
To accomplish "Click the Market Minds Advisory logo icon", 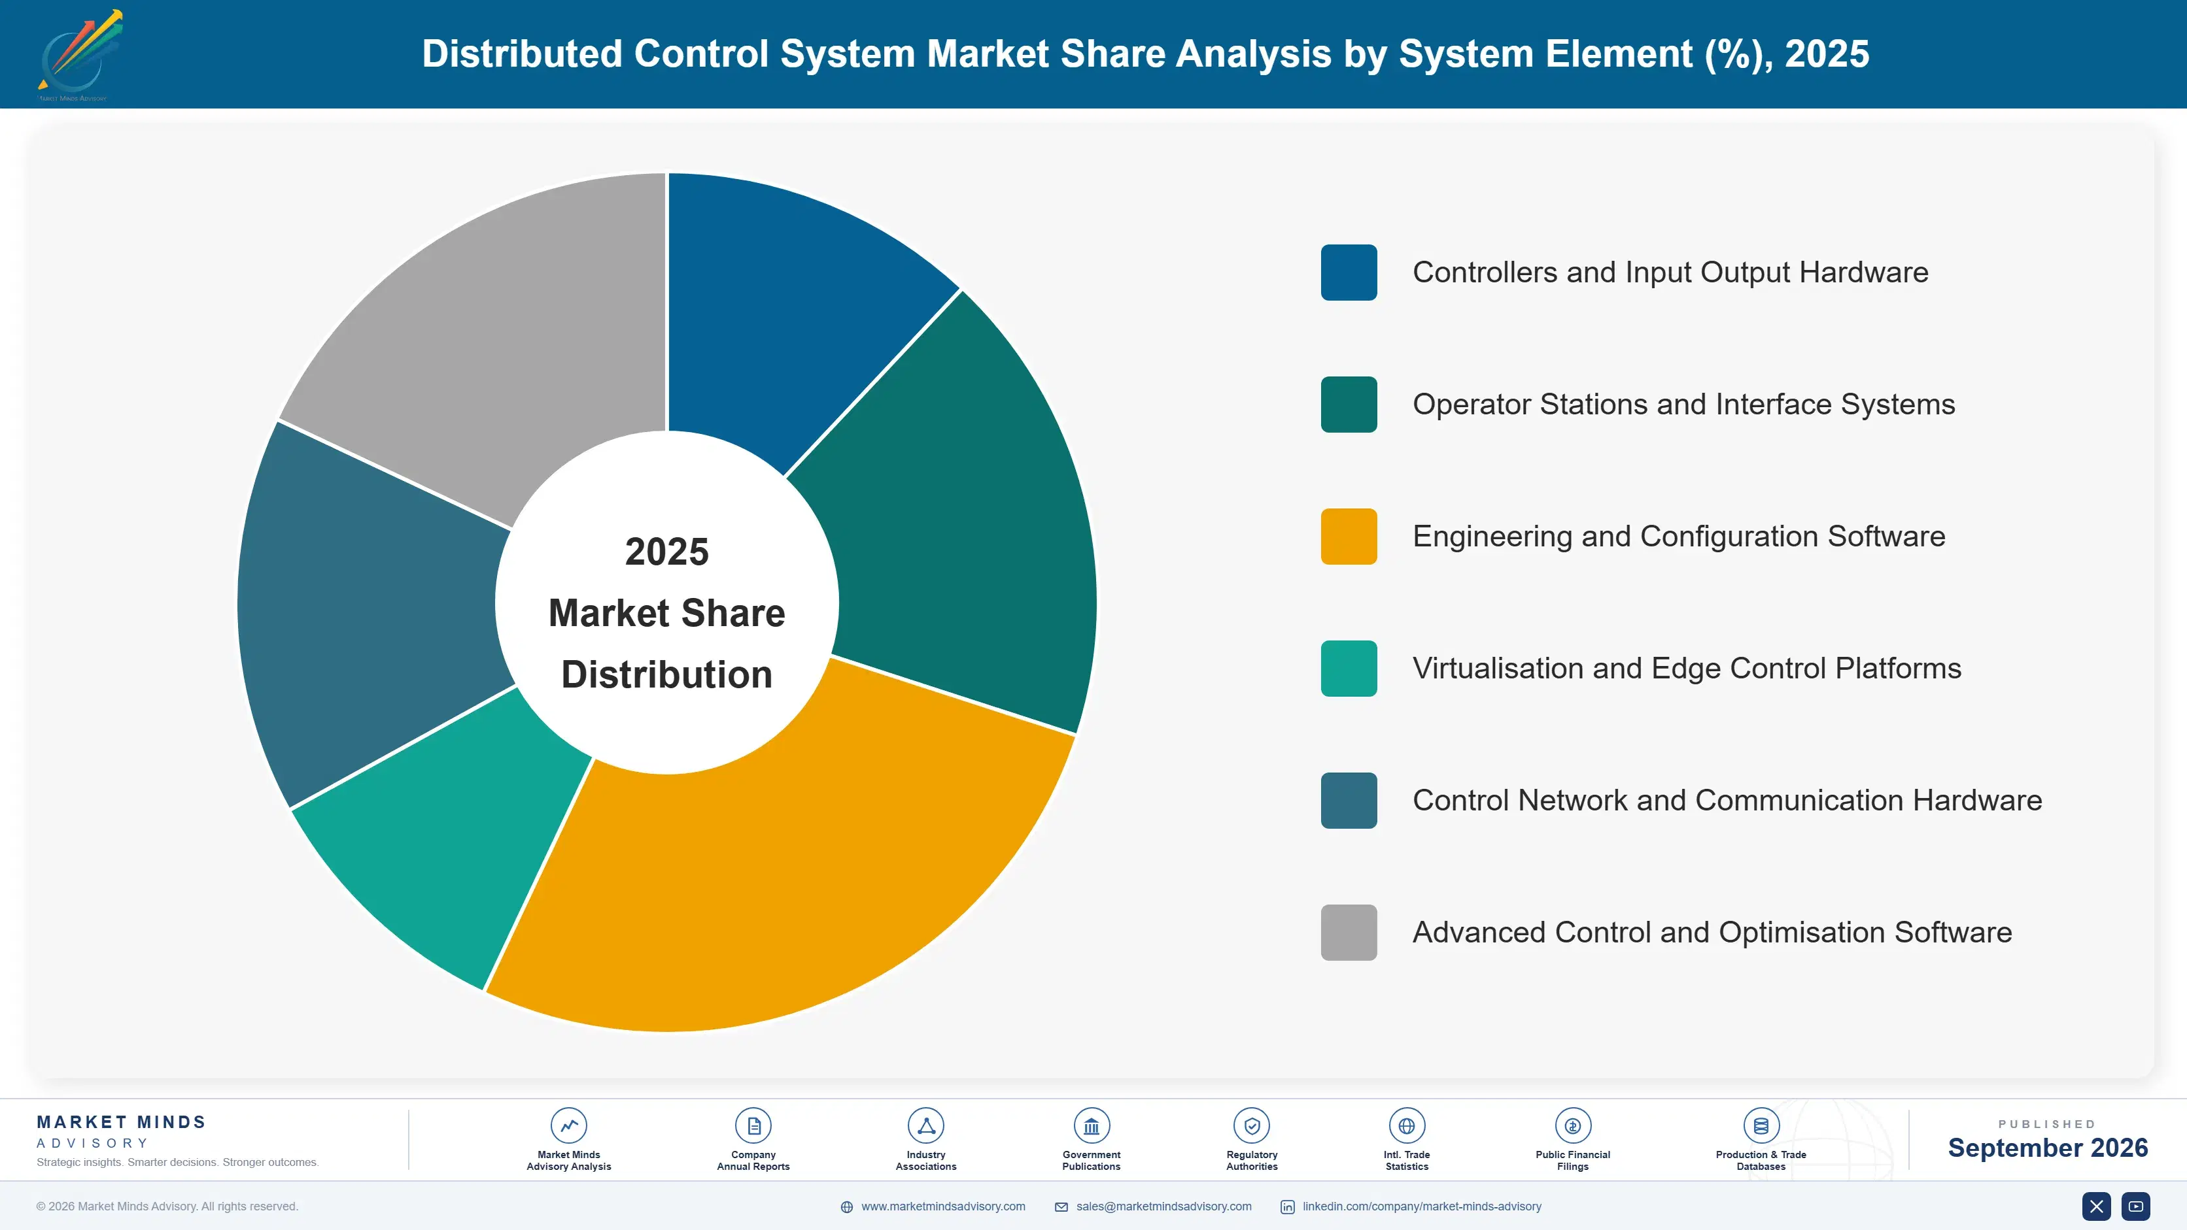I will 80,54.
